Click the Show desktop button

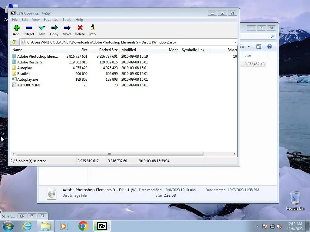(x=308, y=226)
